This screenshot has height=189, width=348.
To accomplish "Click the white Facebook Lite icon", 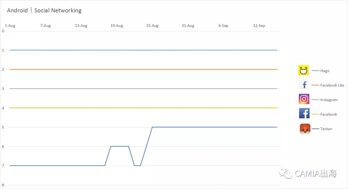I will (304, 85).
